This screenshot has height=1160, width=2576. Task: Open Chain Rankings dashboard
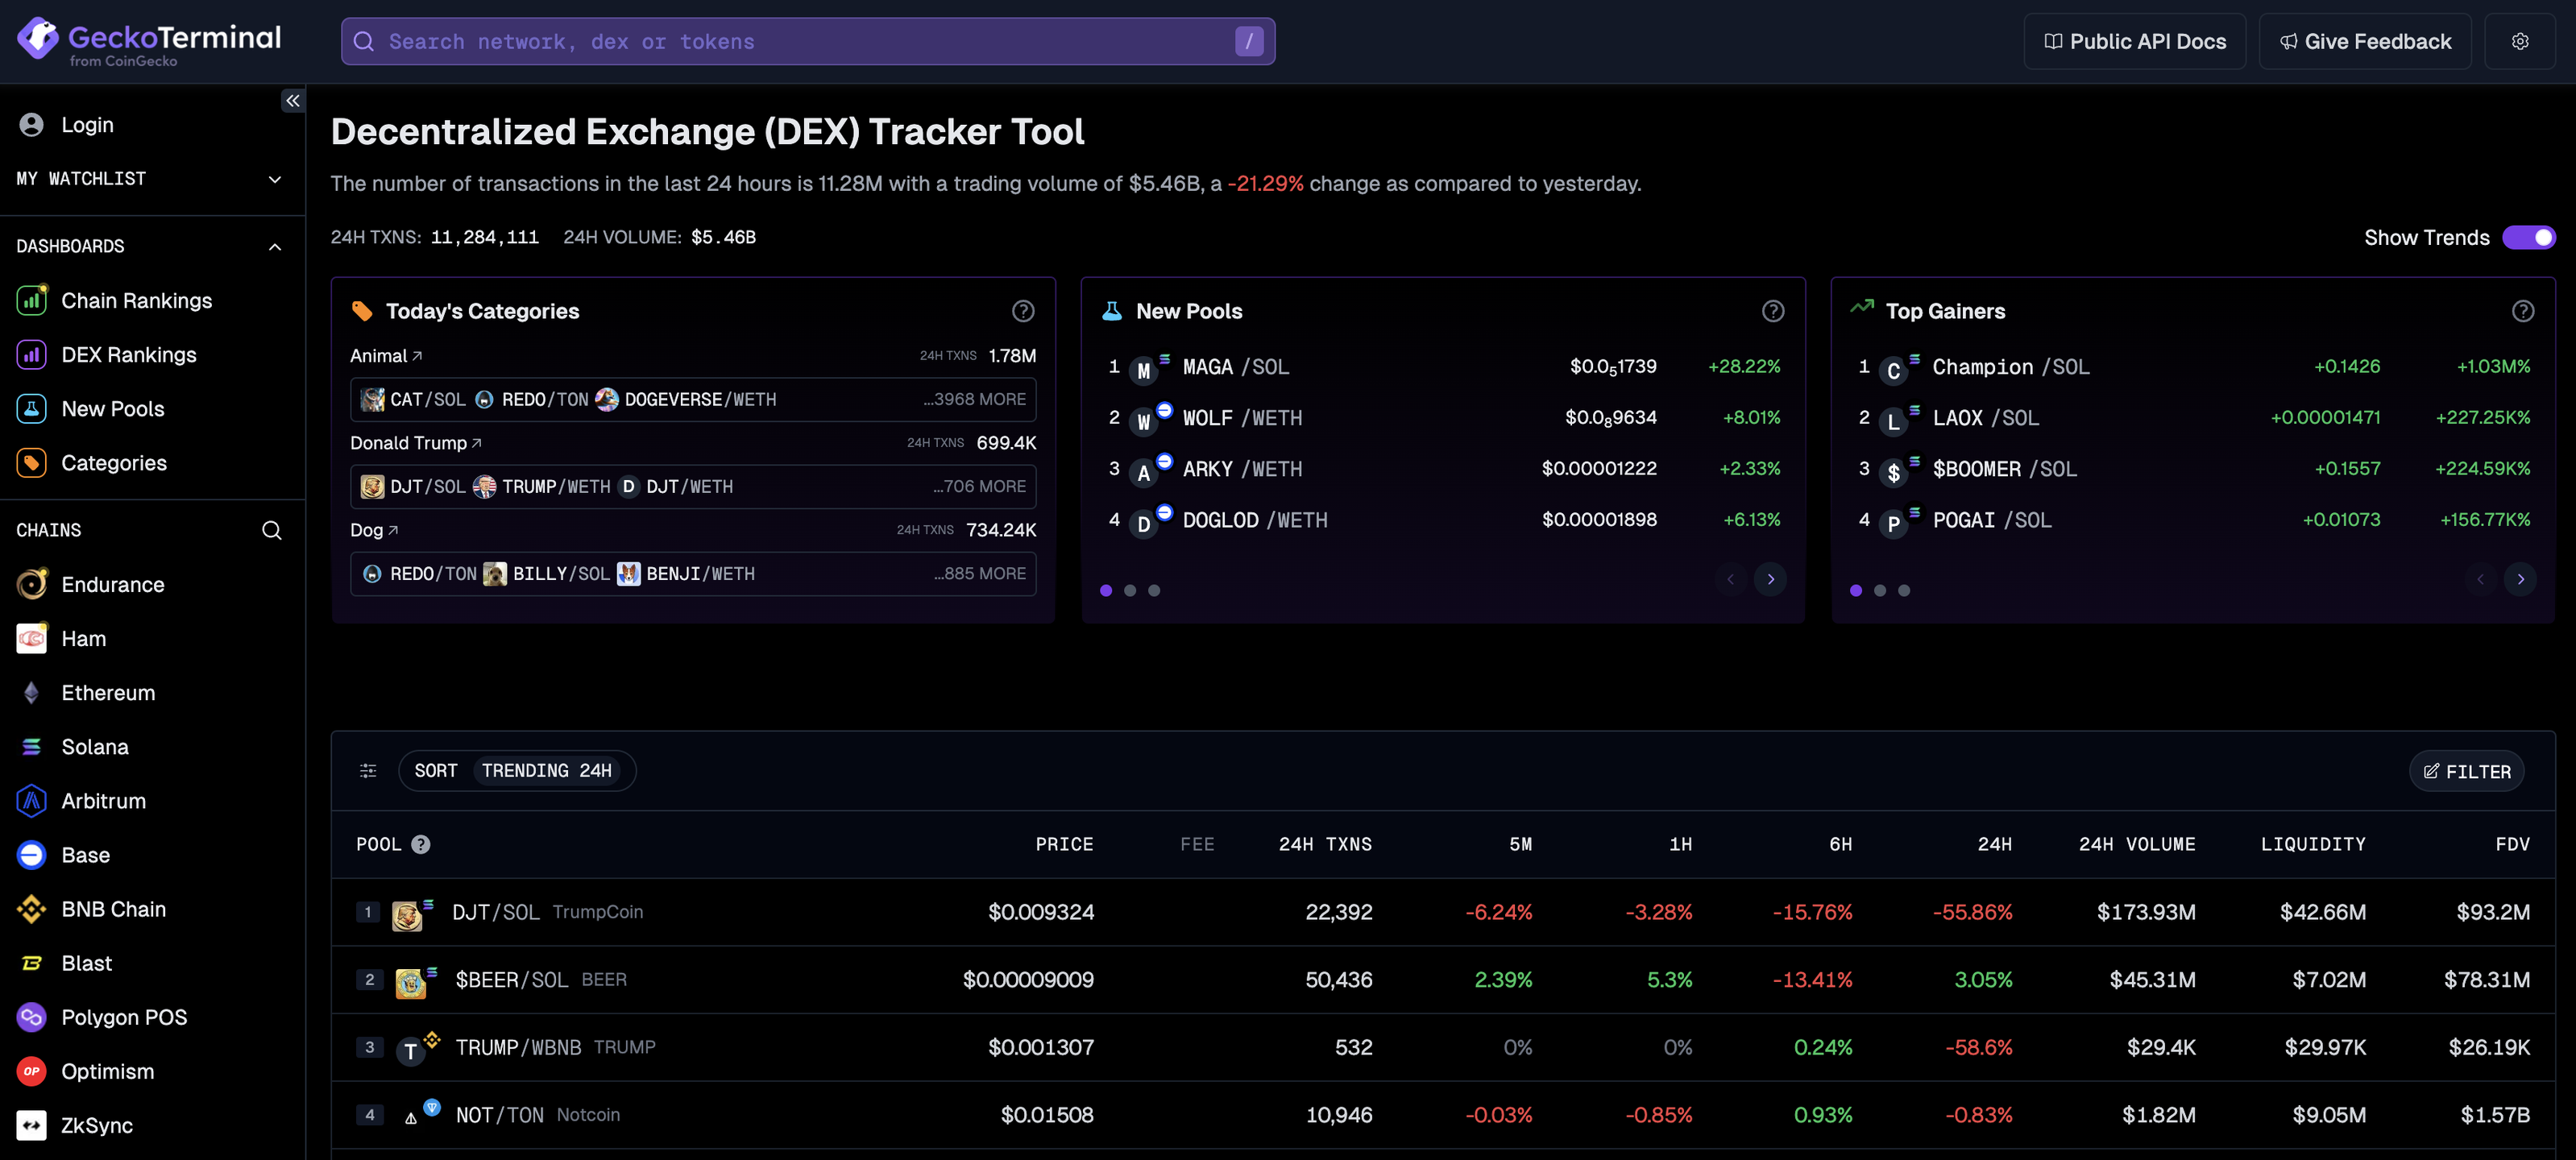coord(136,300)
